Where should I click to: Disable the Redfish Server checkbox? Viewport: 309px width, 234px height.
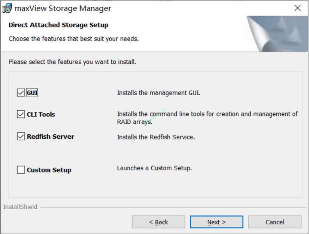tap(21, 136)
